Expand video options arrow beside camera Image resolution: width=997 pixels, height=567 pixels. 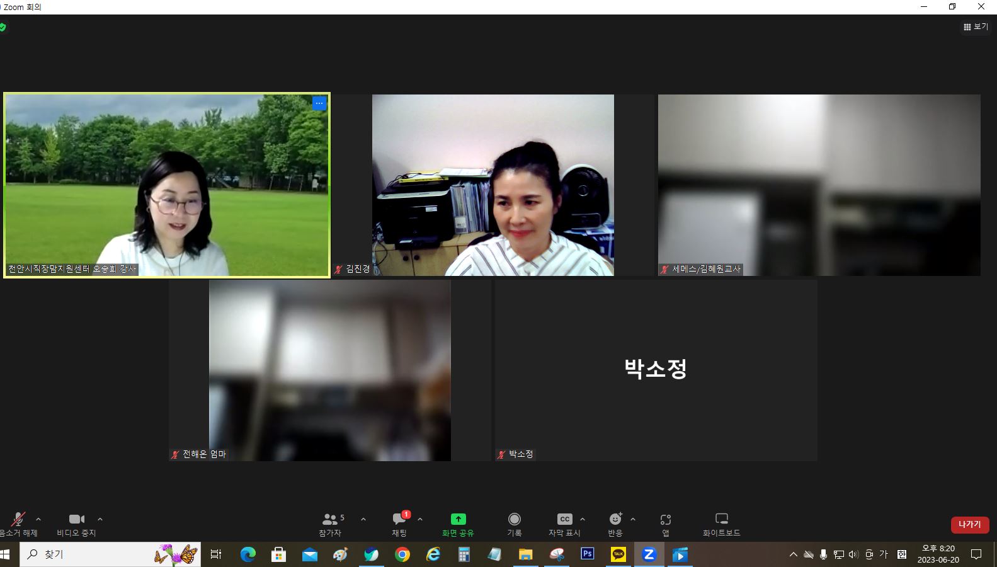tap(100, 519)
